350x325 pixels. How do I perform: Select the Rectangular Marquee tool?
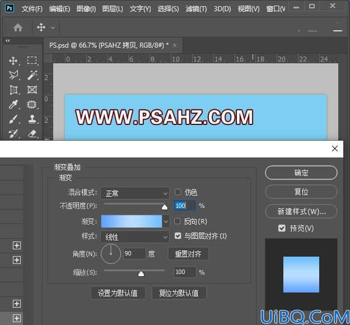[32, 61]
